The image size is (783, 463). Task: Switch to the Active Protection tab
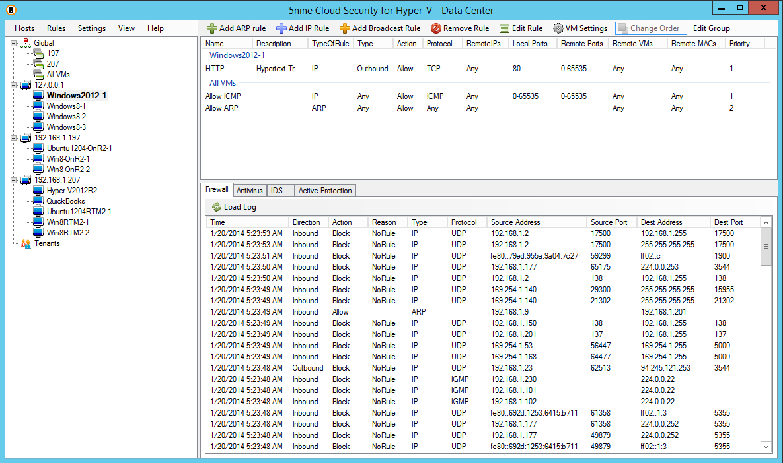pyautogui.click(x=325, y=191)
